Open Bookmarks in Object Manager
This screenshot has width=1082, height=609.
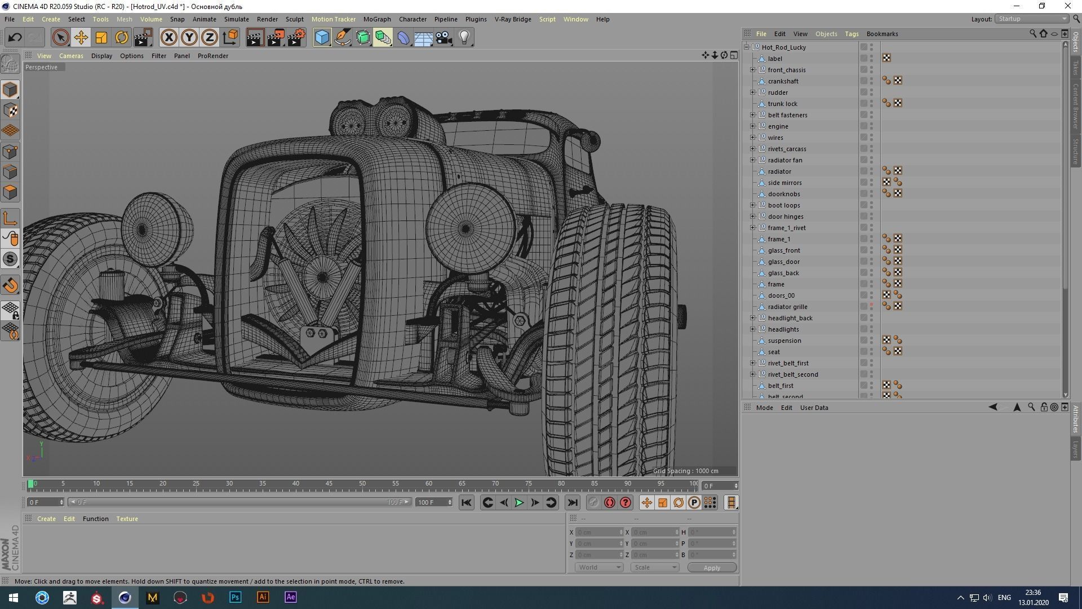pyautogui.click(x=882, y=34)
